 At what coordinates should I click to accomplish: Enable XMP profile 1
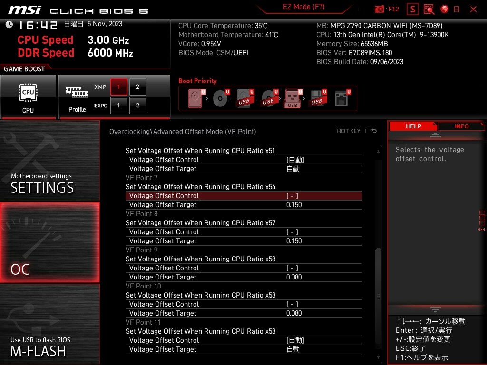pos(118,87)
